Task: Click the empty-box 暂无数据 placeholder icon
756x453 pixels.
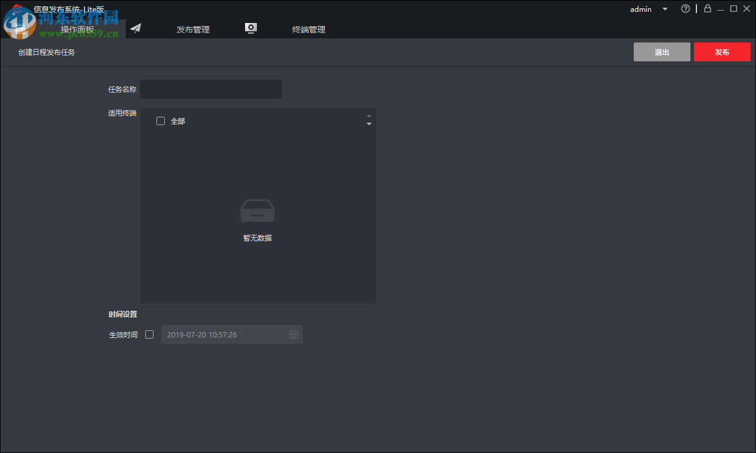Action: tap(257, 211)
